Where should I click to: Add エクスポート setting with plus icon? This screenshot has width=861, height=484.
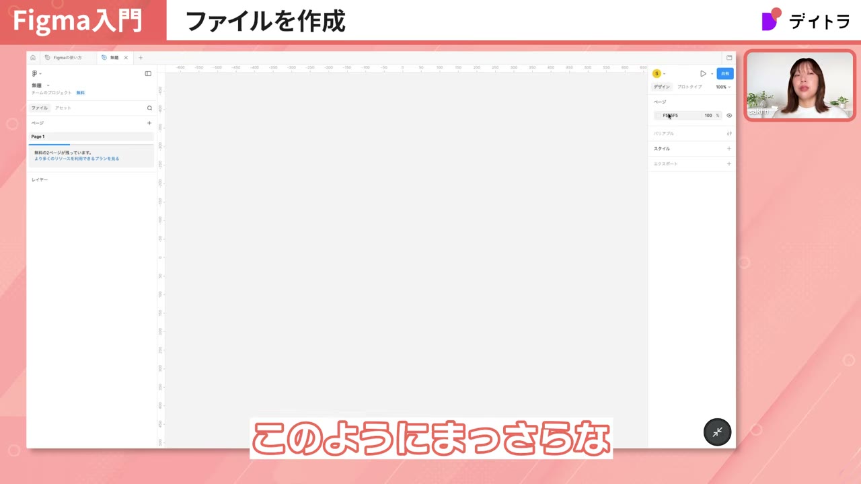729,164
